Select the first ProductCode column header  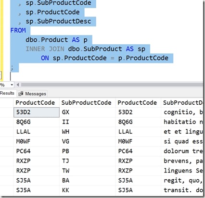point(37,102)
